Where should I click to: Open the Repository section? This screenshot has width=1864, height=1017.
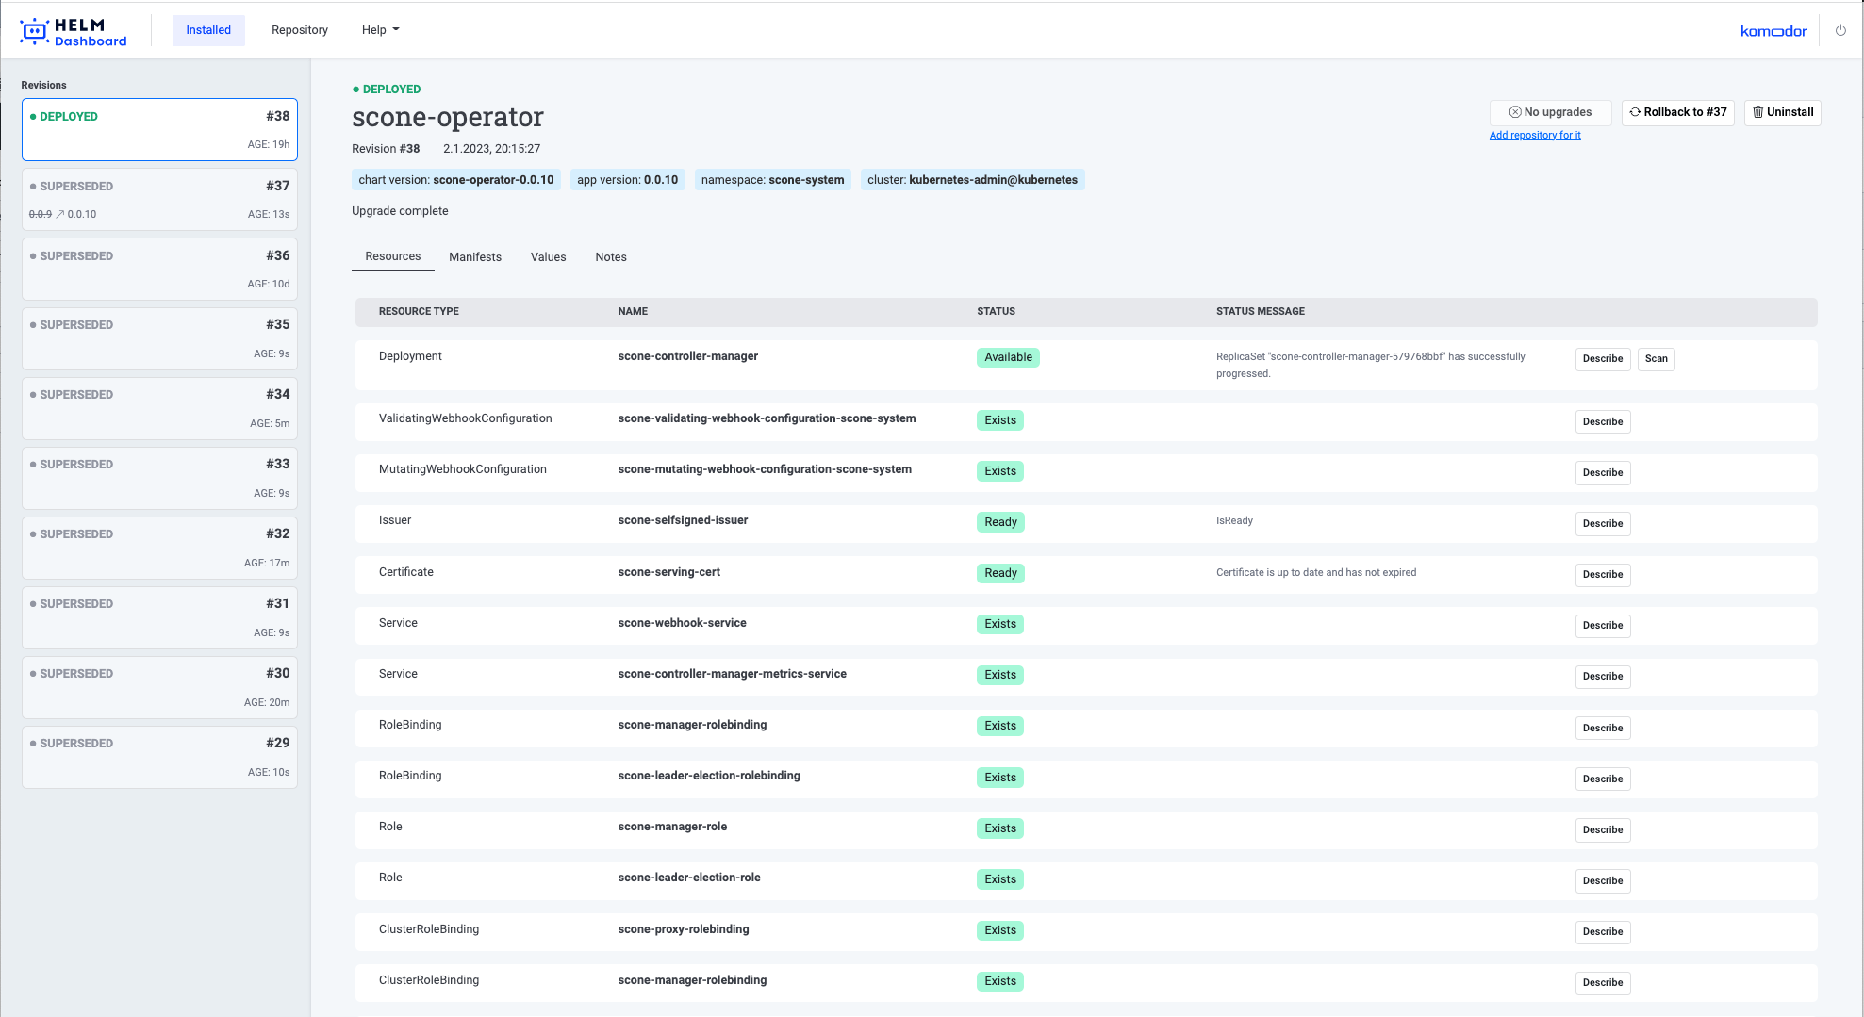(x=299, y=29)
